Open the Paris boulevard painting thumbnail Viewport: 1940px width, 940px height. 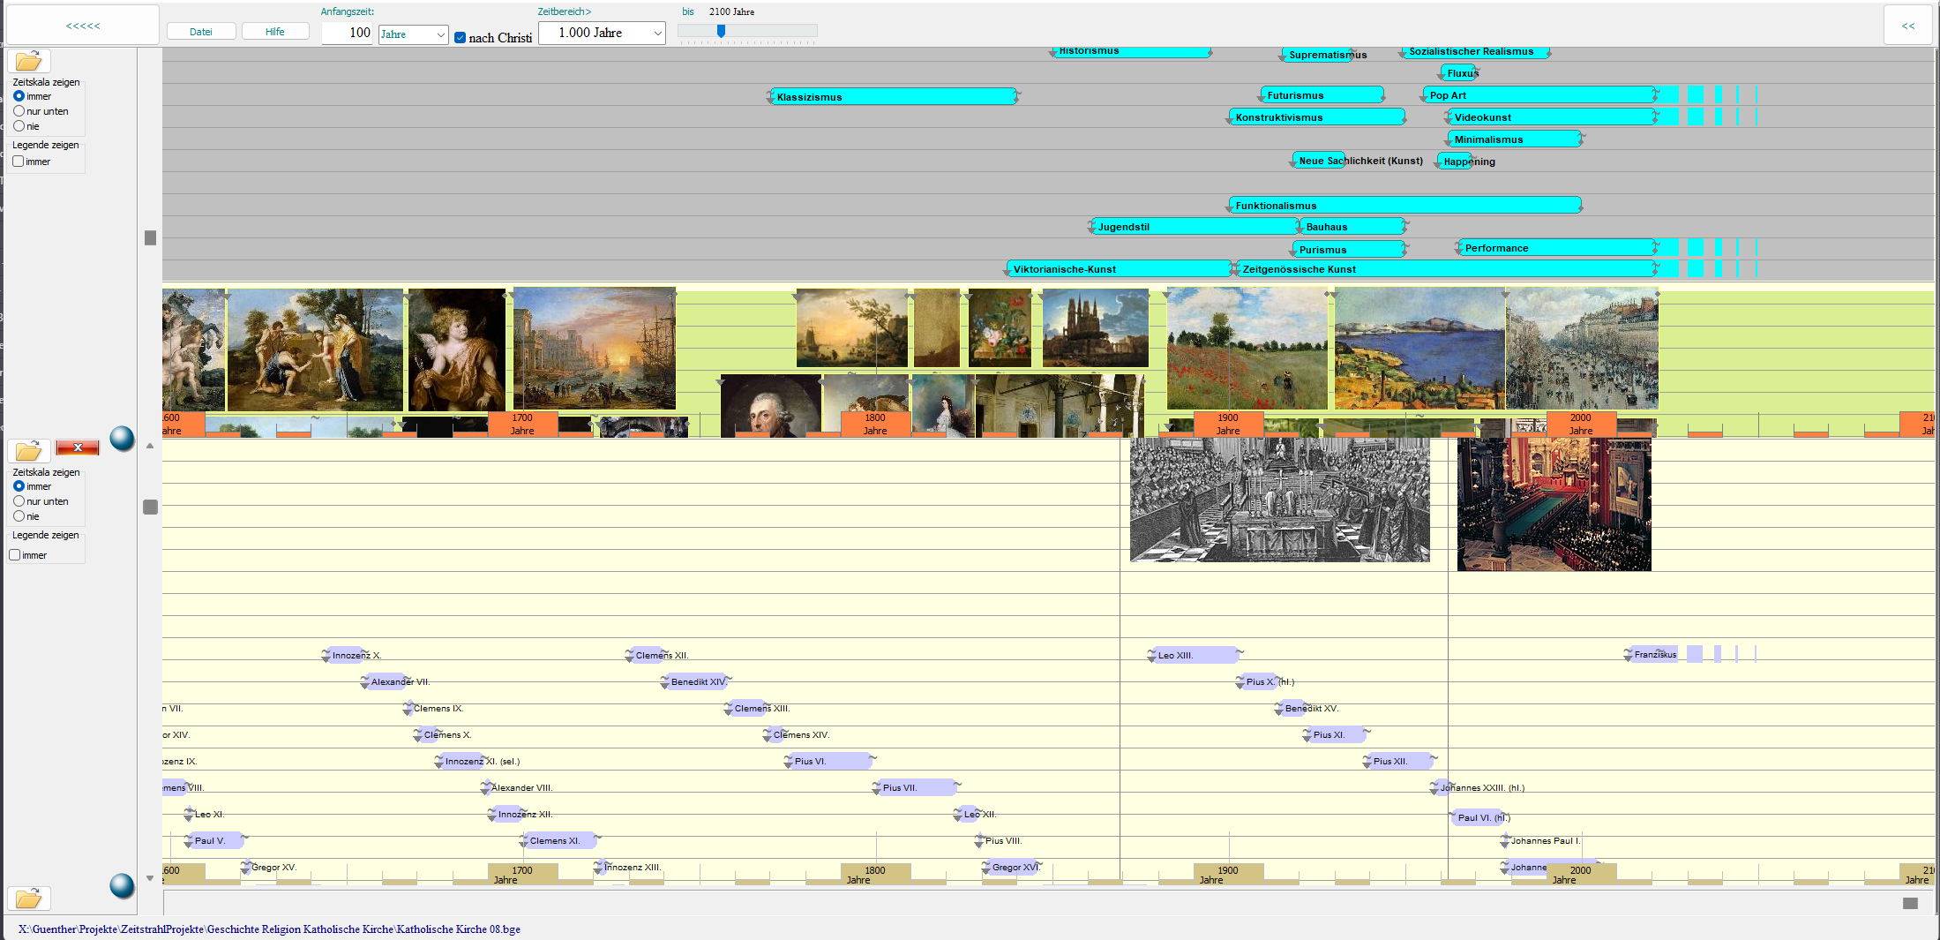(x=1582, y=349)
